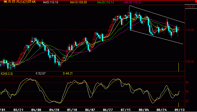This screenshot has width=197, height=112.
Task: Click the 04/08 date label
Action: (36, 110)
